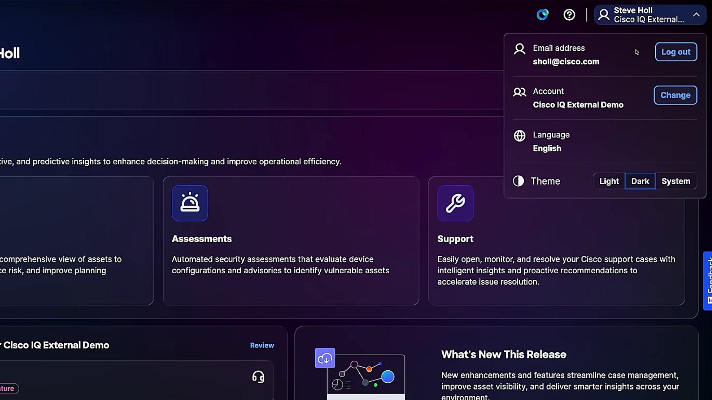Click the Assessments alarm bell icon

[x=190, y=203]
